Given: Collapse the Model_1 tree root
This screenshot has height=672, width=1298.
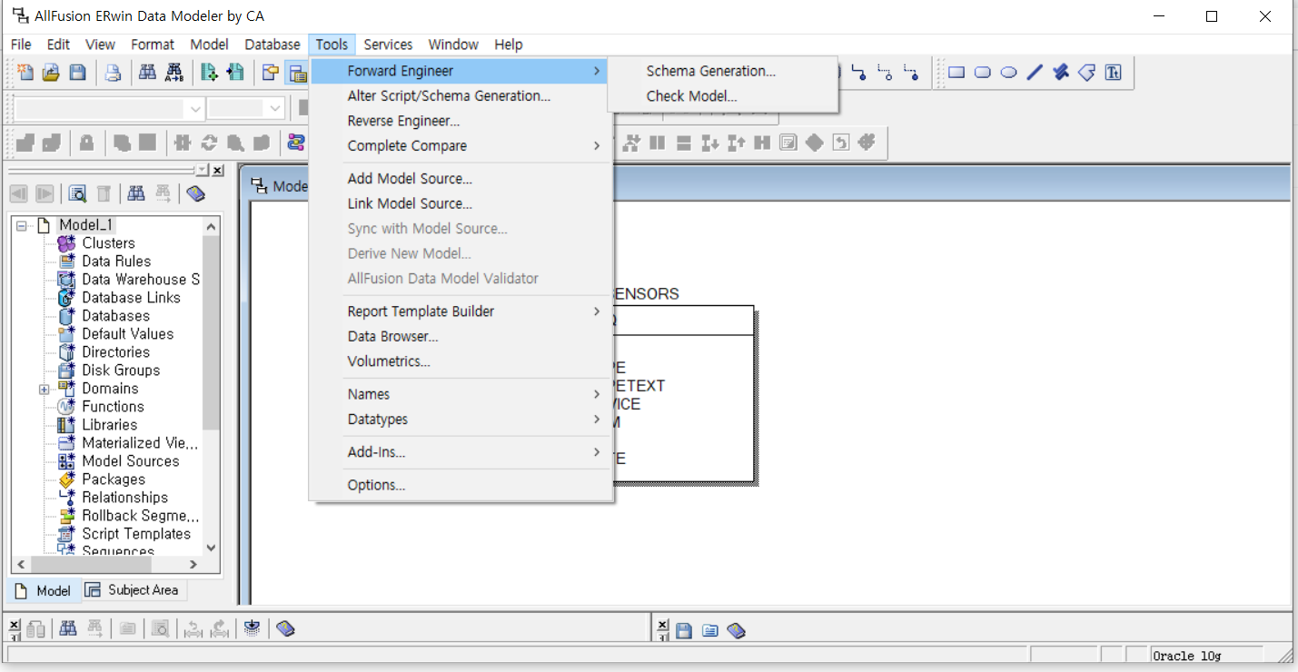Looking at the screenshot, I should click(x=22, y=225).
